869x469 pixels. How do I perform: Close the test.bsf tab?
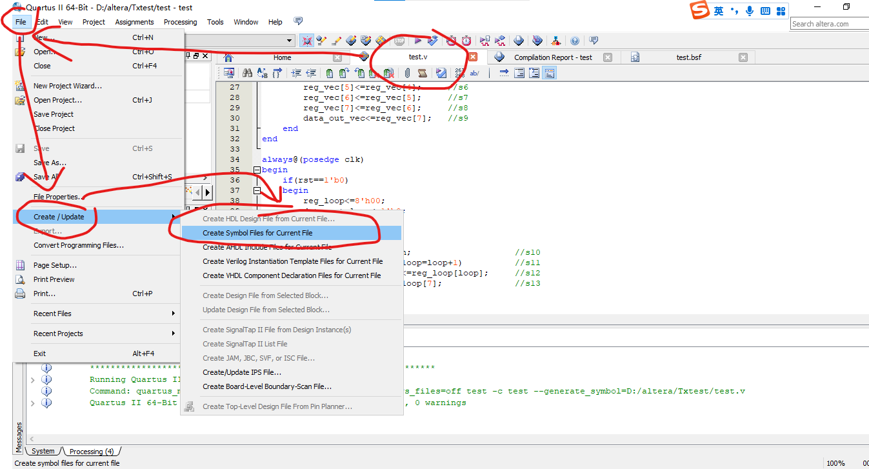pyautogui.click(x=743, y=57)
